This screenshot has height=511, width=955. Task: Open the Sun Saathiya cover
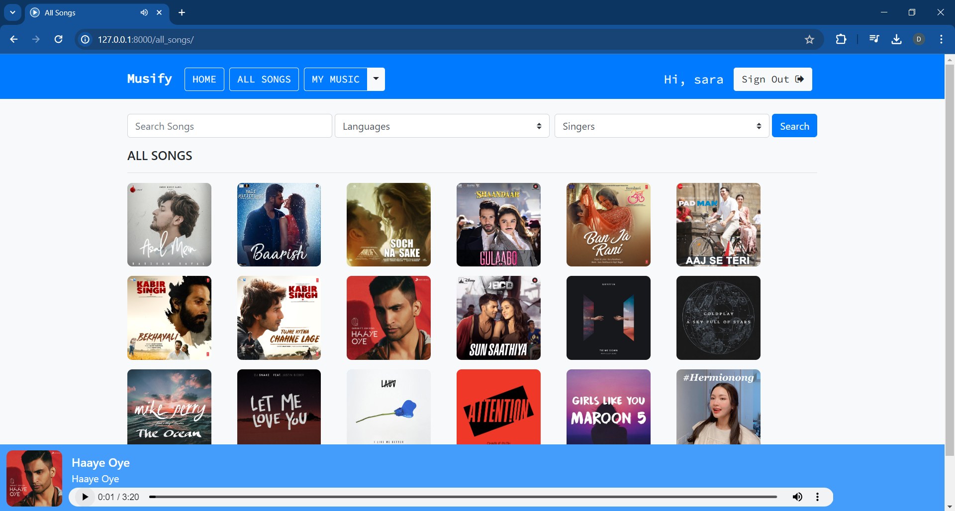[498, 318]
